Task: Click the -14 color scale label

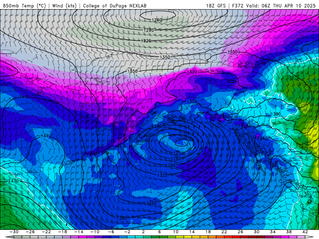Action: [79, 232]
